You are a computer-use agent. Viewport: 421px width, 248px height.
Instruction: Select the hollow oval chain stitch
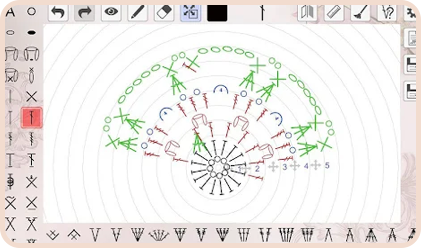(x=10, y=33)
